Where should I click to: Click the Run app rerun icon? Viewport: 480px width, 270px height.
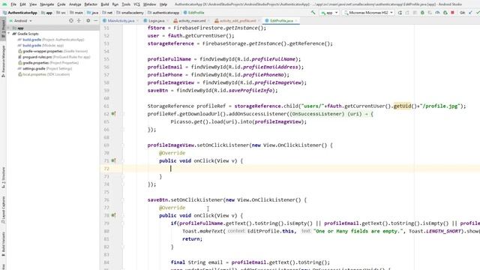click(x=400, y=13)
